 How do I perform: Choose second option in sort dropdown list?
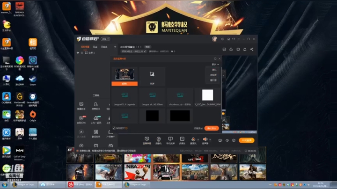[213, 75]
